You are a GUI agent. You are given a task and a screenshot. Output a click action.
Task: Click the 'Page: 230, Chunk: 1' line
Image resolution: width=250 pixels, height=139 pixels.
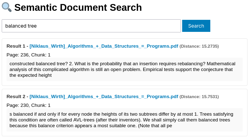(x=28, y=105)
